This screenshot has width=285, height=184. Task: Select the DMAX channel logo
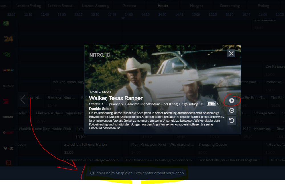click(x=8, y=117)
